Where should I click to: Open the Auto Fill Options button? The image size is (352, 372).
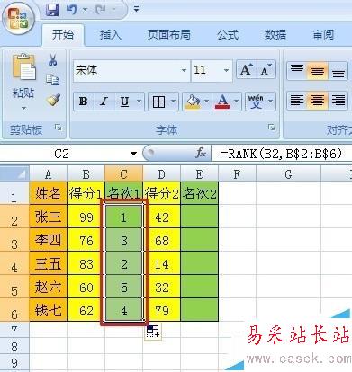(153, 332)
